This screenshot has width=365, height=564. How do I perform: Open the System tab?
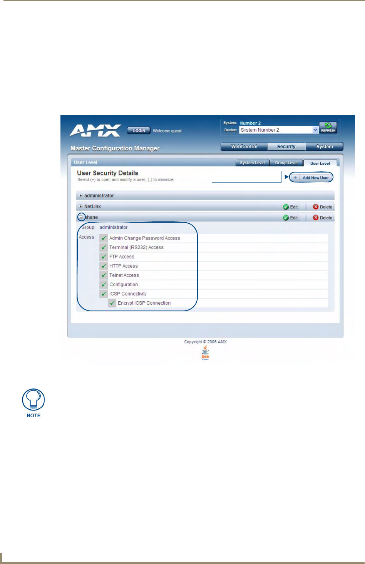(x=325, y=147)
